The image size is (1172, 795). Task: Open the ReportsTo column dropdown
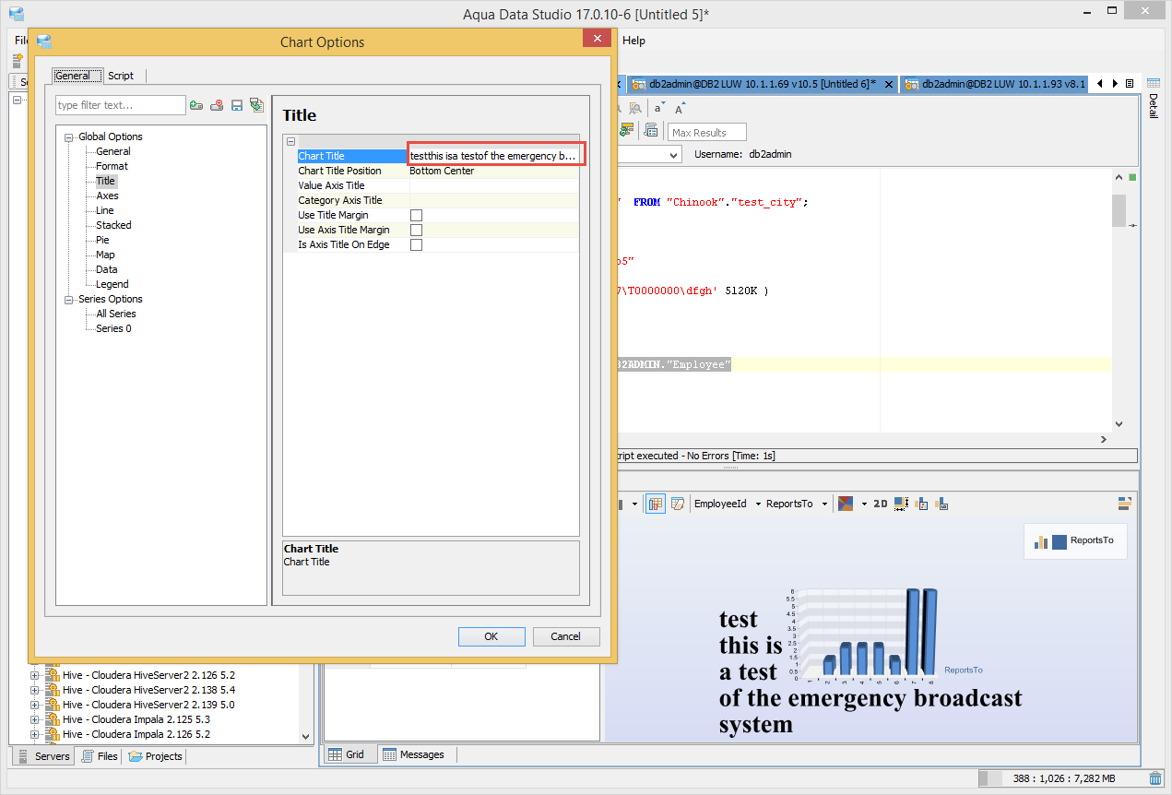coord(824,504)
